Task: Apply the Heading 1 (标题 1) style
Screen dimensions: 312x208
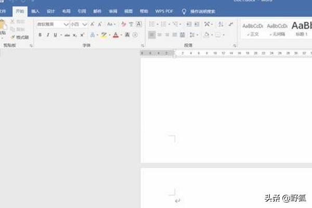Action: pos(302,29)
